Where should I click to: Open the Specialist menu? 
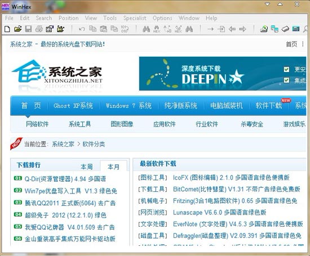point(135,18)
